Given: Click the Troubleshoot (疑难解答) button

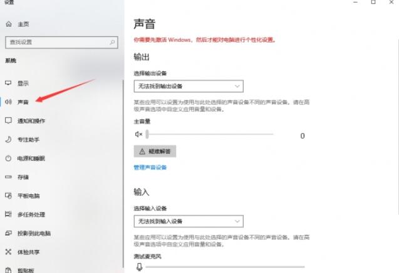Looking at the screenshot, I should [155, 151].
